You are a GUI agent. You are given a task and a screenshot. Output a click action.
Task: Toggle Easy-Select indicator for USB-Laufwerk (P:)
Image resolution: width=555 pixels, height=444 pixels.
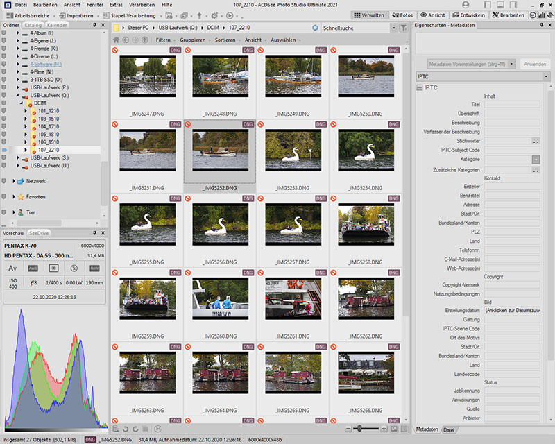[x=3, y=88]
